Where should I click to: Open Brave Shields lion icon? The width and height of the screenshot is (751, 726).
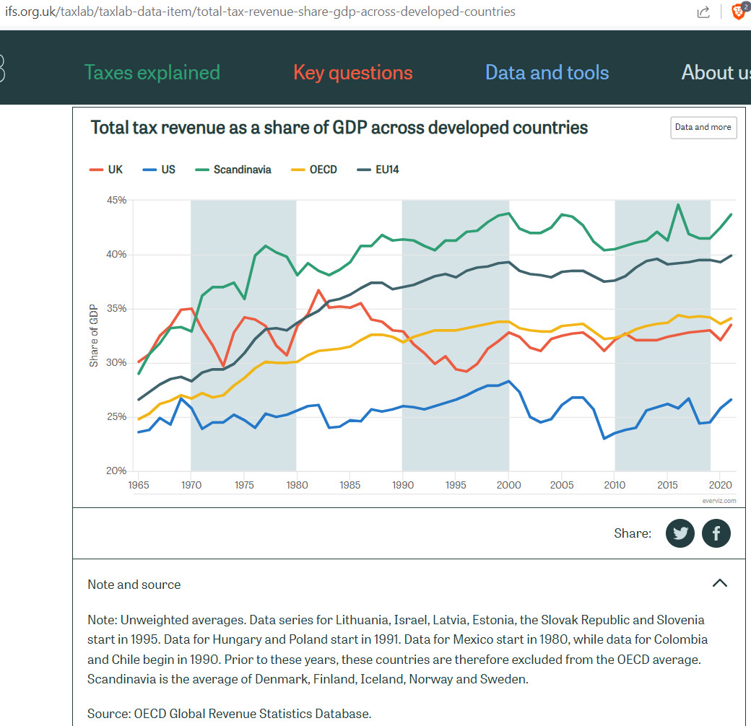739,11
